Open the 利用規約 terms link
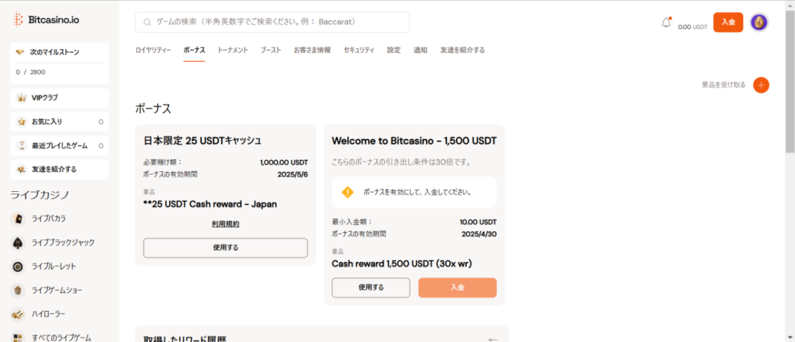 point(225,224)
